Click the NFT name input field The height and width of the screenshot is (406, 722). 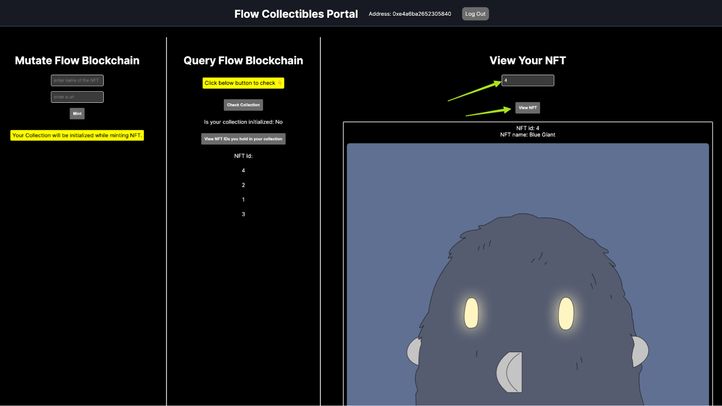[77, 80]
